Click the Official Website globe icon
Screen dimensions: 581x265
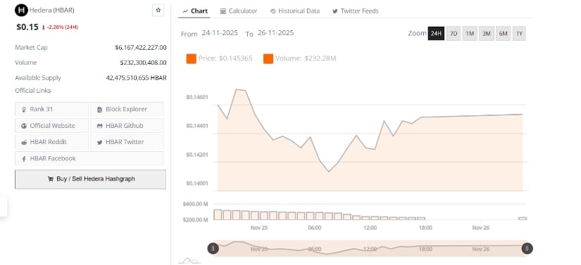click(24, 126)
